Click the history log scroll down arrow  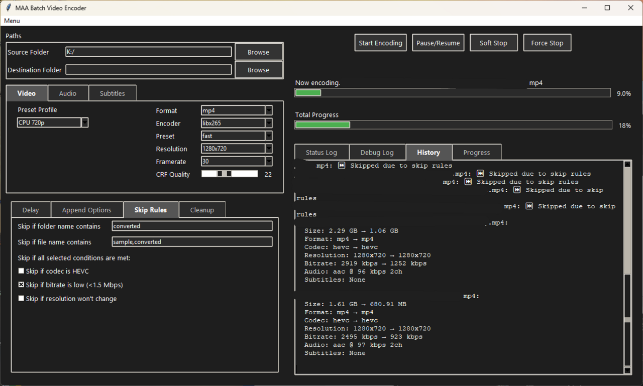(627, 370)
